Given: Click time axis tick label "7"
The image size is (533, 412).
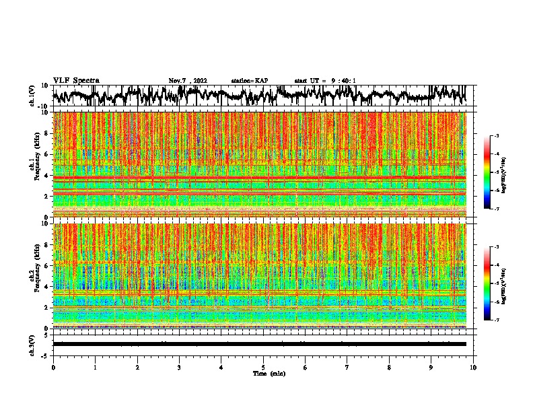Looking at the screenshot, I should pyautogui.click(x=347, y=368).
